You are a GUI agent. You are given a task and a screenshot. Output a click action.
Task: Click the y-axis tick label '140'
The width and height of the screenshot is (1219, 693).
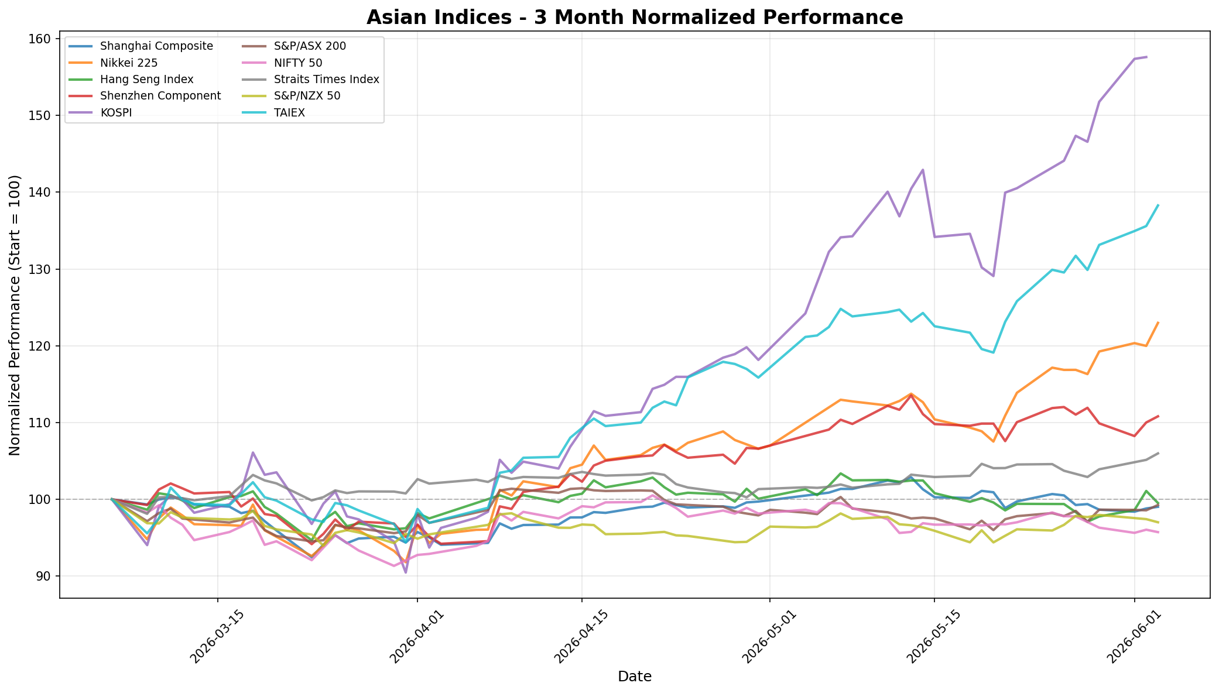(x=41, y=192)
